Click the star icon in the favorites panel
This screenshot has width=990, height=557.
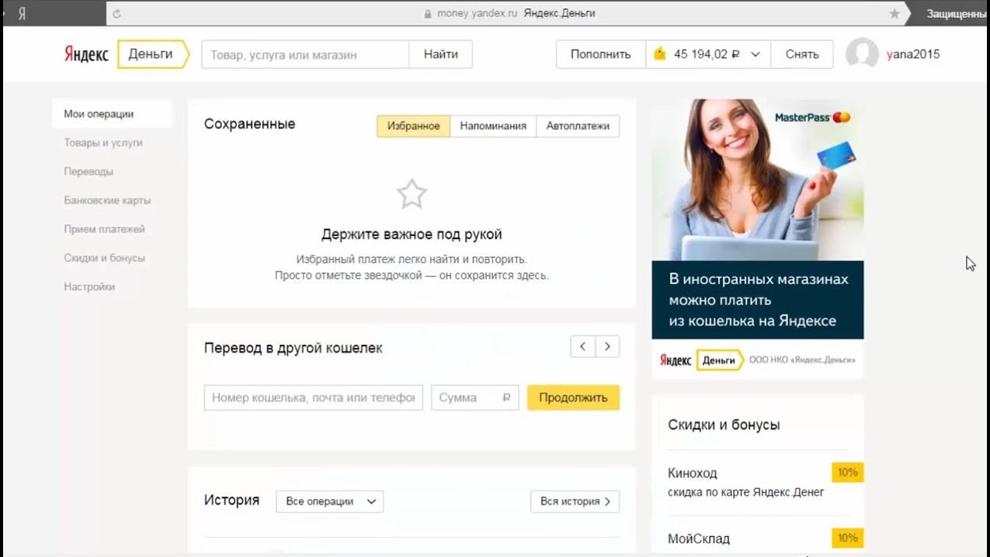point(411,194)
